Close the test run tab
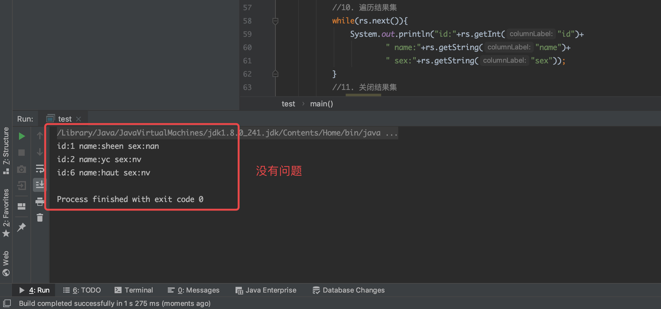The image size is (661, 309). [79, 119]
